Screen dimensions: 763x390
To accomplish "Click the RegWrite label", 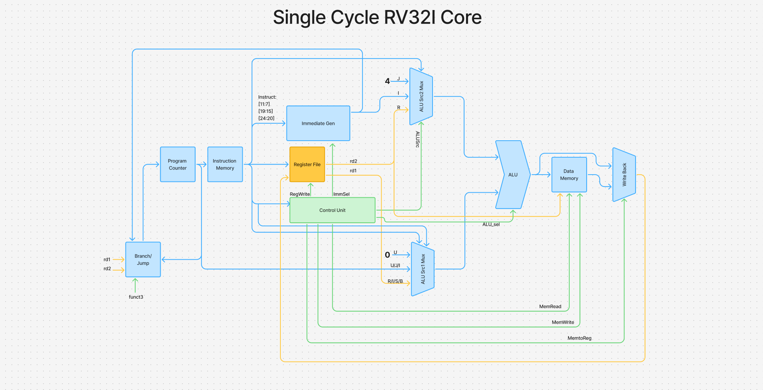I will click(x=300, y=194).
